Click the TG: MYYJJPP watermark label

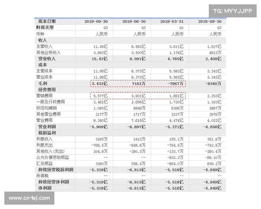click(232, 10)
